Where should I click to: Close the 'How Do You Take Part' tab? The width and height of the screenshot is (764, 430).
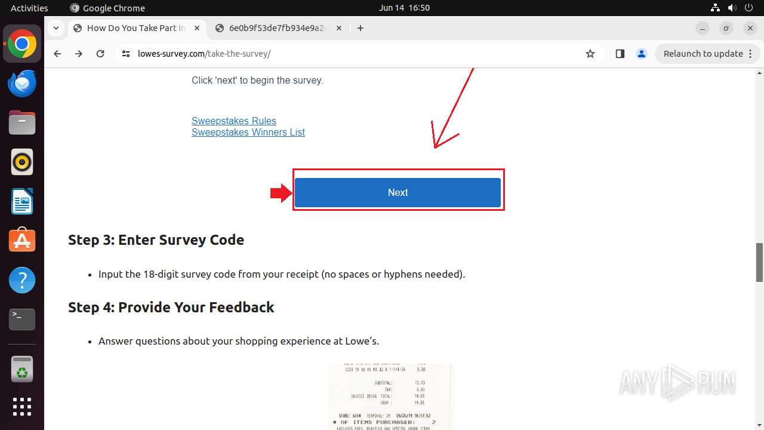coord(197,28)
